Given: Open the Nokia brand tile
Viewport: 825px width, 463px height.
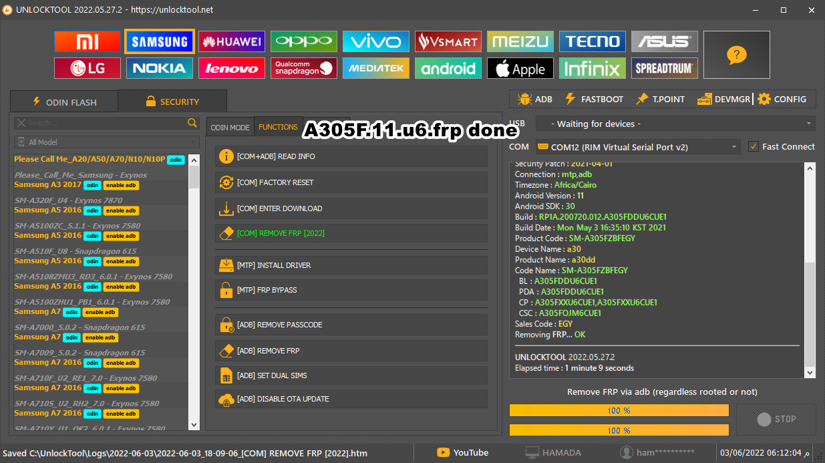Looking at the screenshot, I should click(160, 68).
